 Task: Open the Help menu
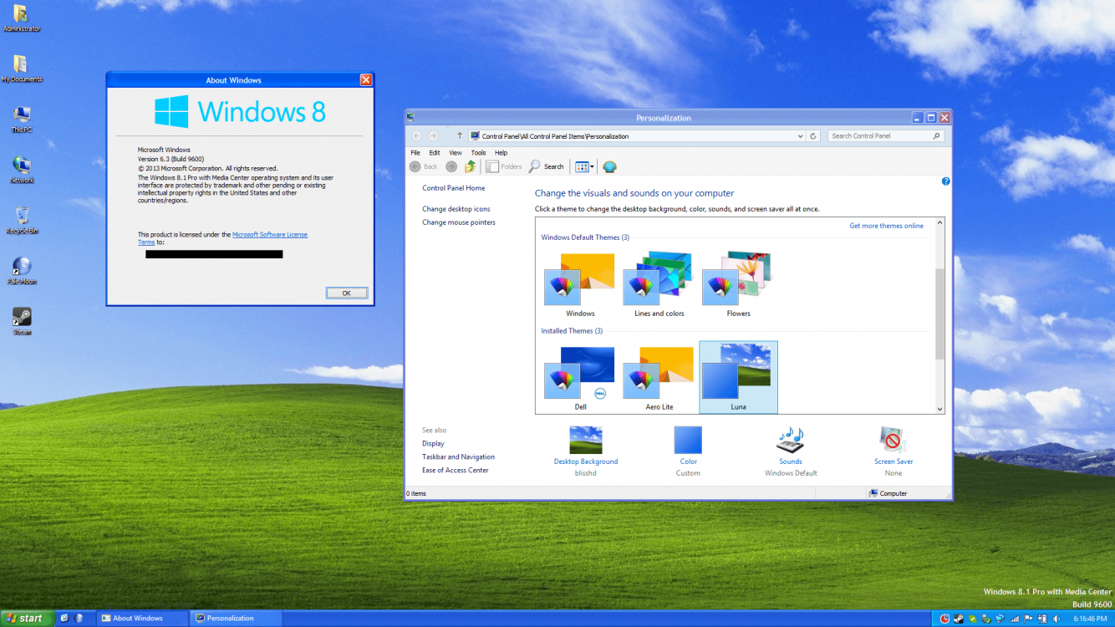click(x=501, y=153)
